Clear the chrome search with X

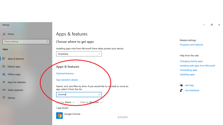coord(99,94)
